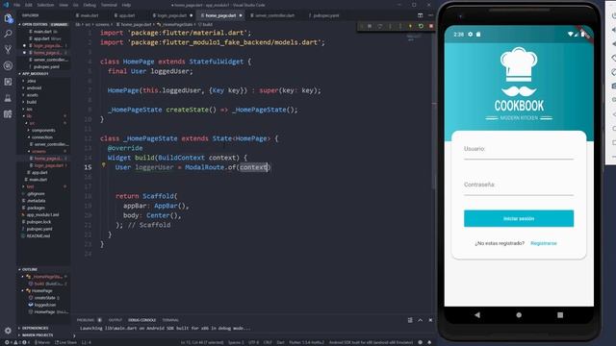Screen dimensions: 616x346
Task: Click the Dart language mode in status bar
Action: (x=280, y=342)
